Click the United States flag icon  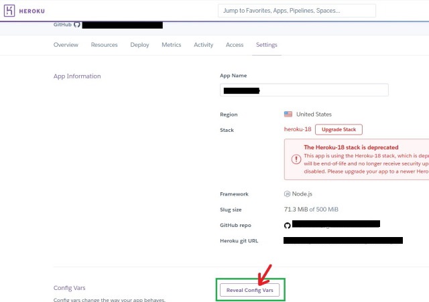click(288, 115)
